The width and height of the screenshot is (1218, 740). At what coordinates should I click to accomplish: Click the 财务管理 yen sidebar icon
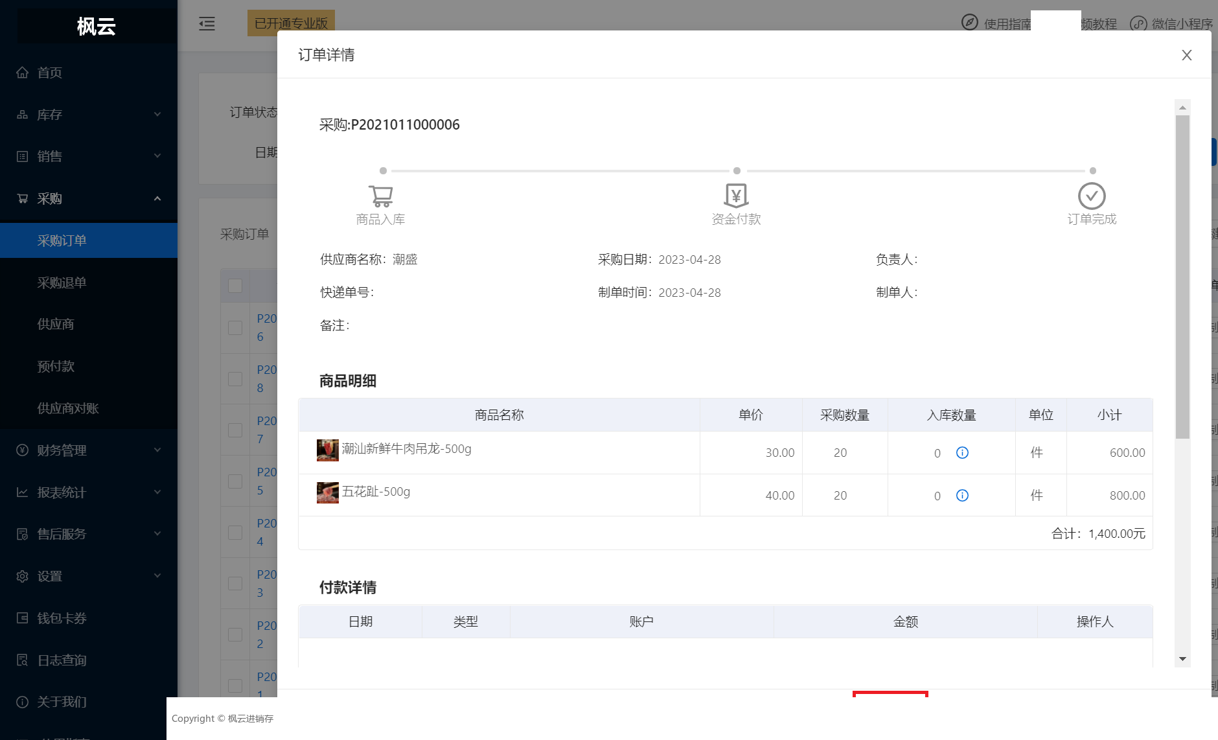(x=22, y=450)
